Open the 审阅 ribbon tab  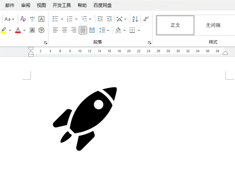tap(26, 5)
